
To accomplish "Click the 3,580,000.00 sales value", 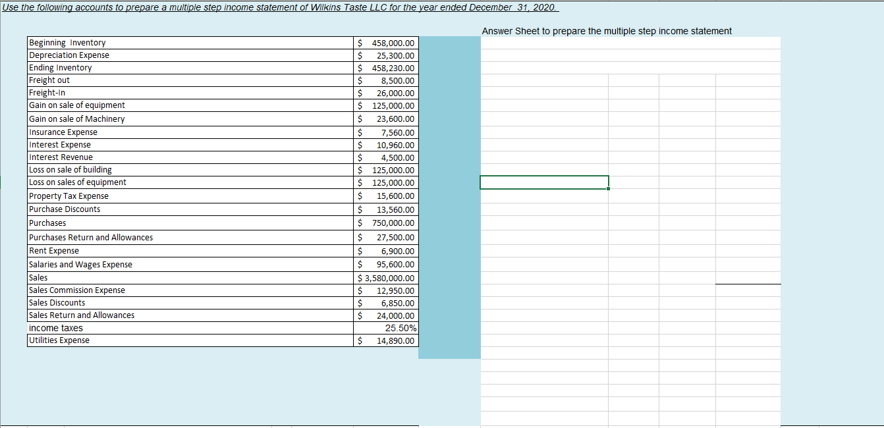I will 387,278.
